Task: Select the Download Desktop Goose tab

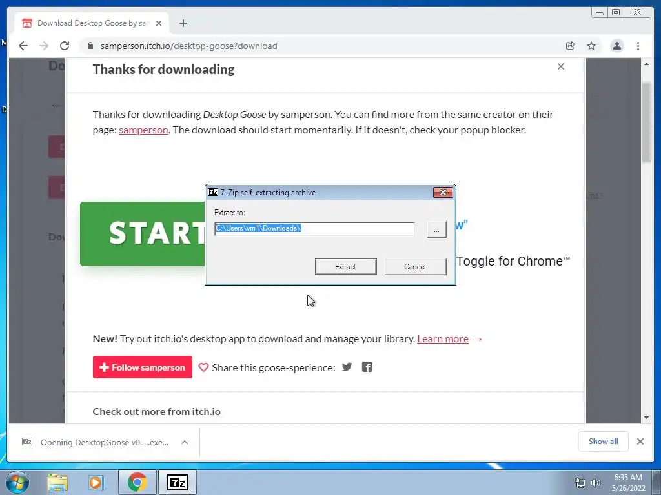Action: coord(92,23)
